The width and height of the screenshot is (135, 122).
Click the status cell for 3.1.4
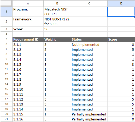click(x=89, y=59)
